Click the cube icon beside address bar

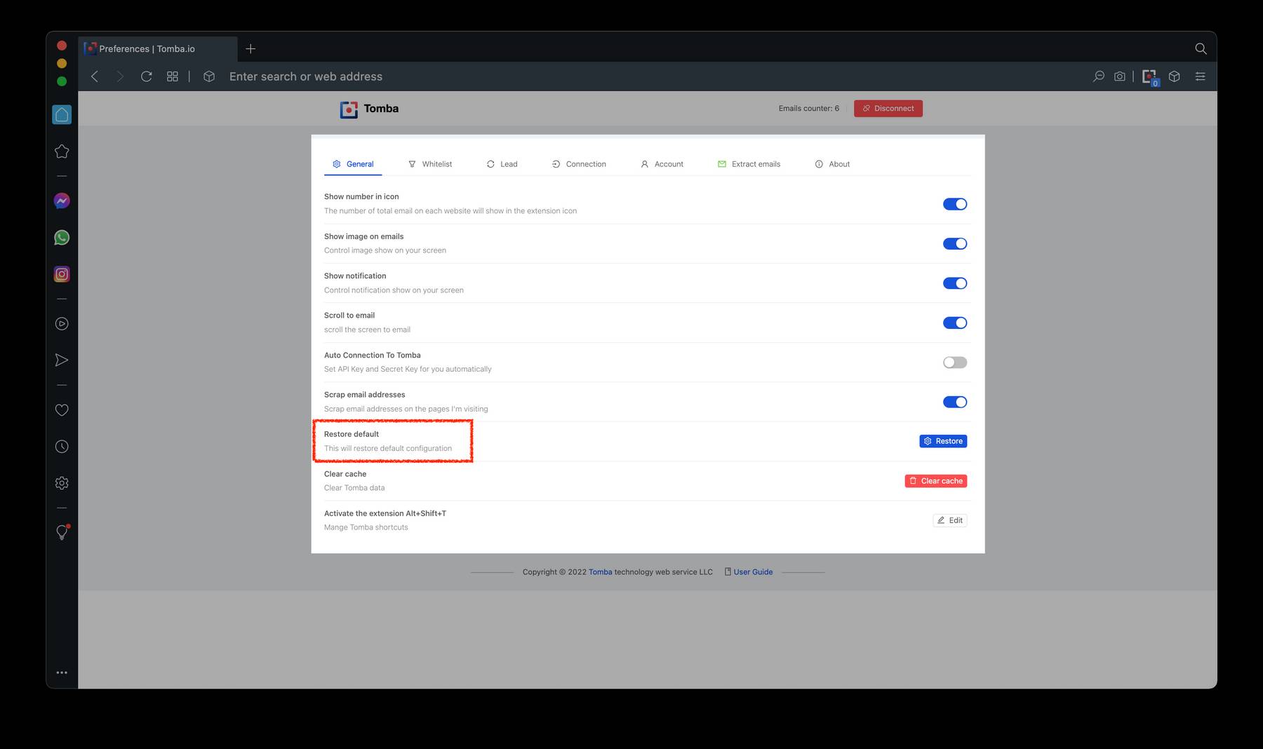[209, 76]
